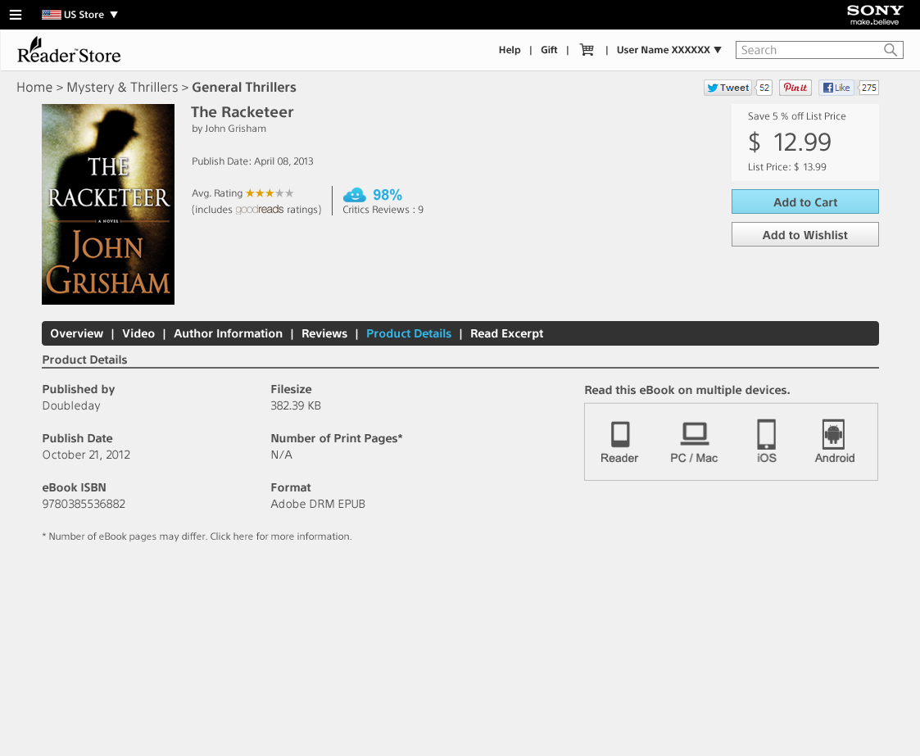Click the goodreads logo text
This screenshot has height=756, width=920.
(260, 210)
